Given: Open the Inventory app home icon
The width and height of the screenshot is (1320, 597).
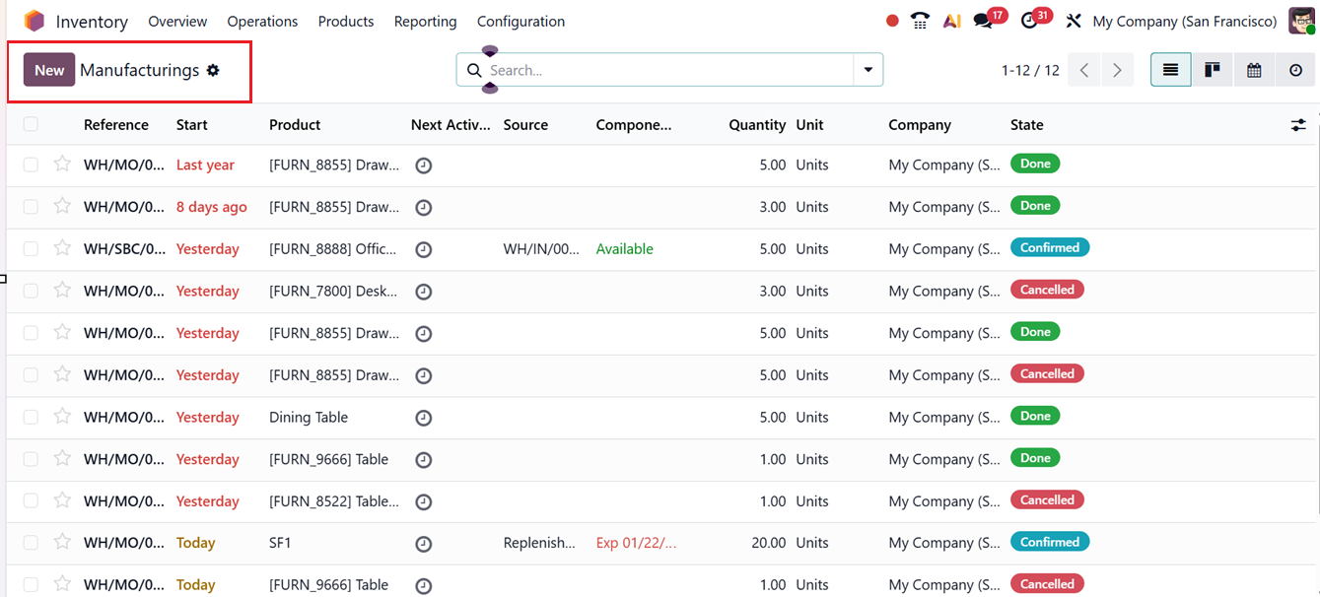Looking at the screenshot, I should tap(35, 21).
